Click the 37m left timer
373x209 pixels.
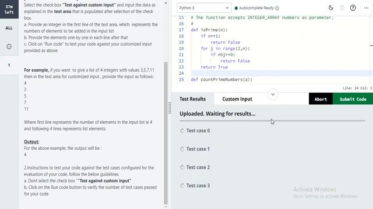click(9, 9)
